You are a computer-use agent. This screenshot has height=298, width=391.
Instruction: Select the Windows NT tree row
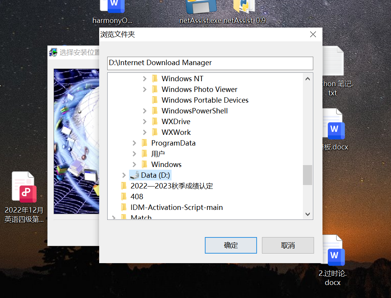(x=182, y=79)
